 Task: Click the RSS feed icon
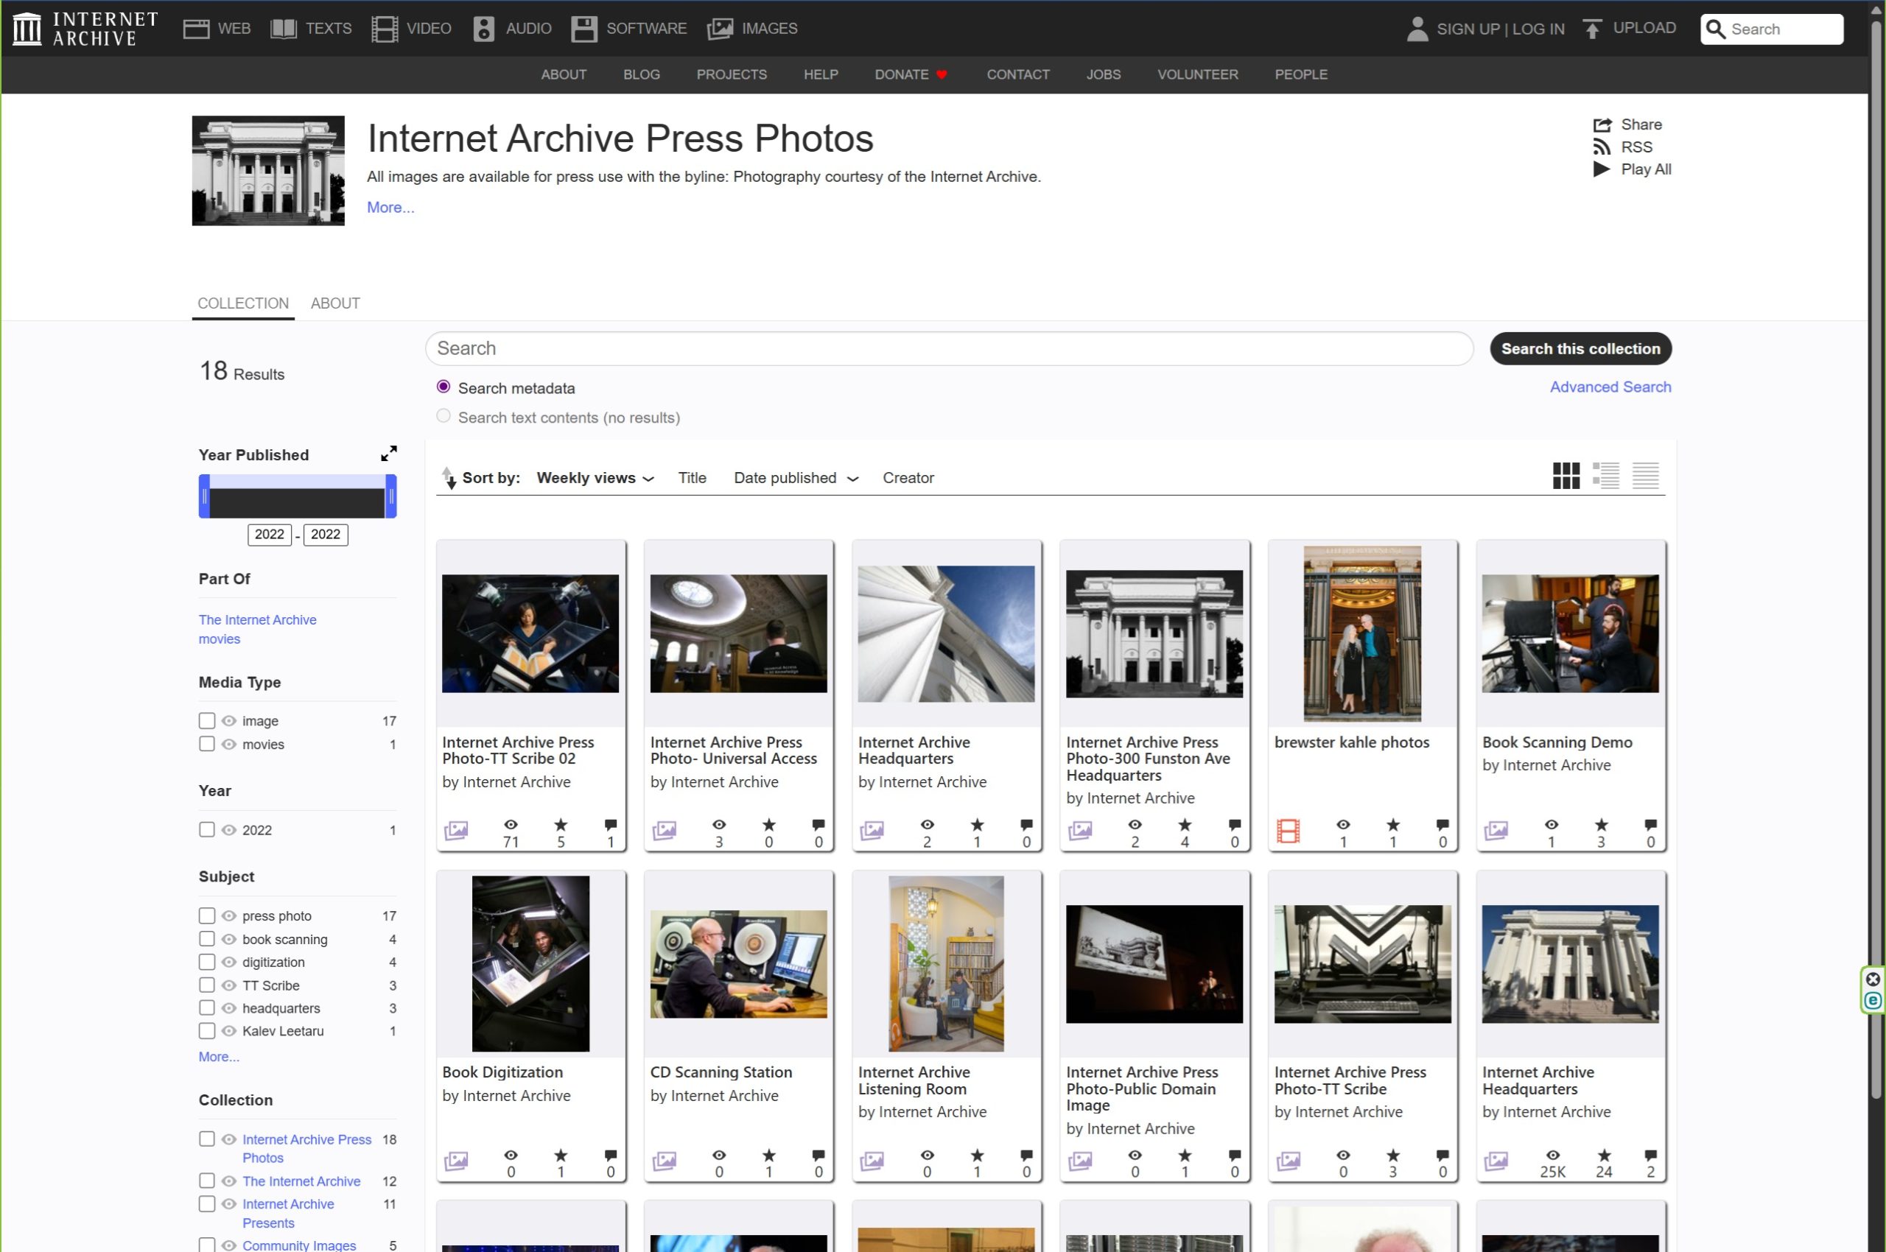[1601, 147]
